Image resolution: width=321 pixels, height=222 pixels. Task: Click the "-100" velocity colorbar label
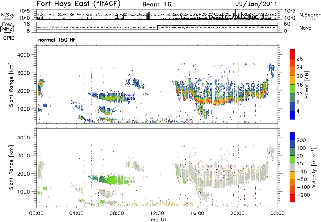tap(303, 187)
